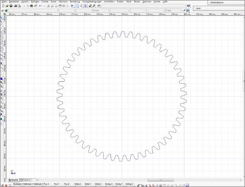Screen dimensions: 245x187
Task: Open the Zwangsbedingungen menu
Action: click(x=92, y=1)
